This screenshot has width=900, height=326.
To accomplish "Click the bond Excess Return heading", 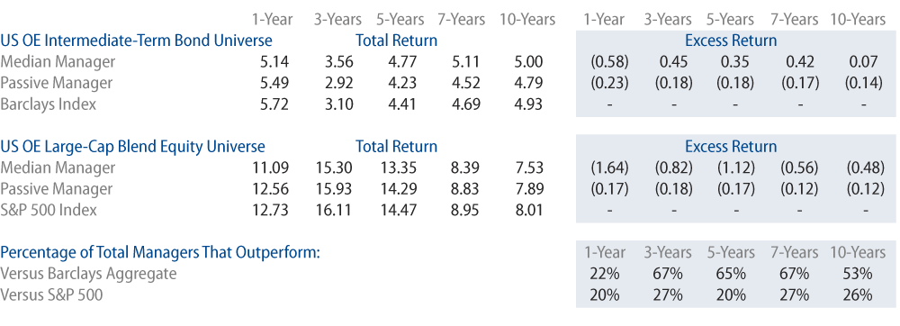I will [731, 41].
